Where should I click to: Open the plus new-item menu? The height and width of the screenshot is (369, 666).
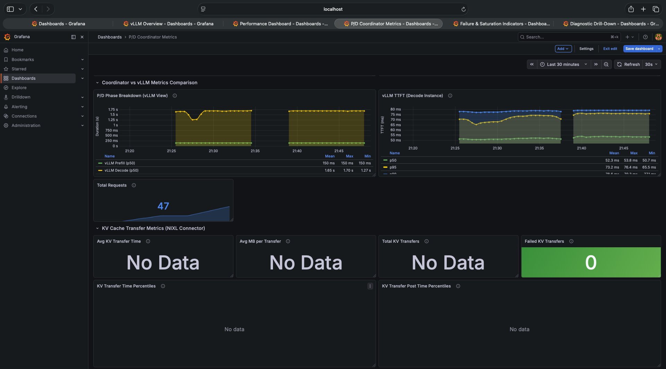[x=630, y=37]
